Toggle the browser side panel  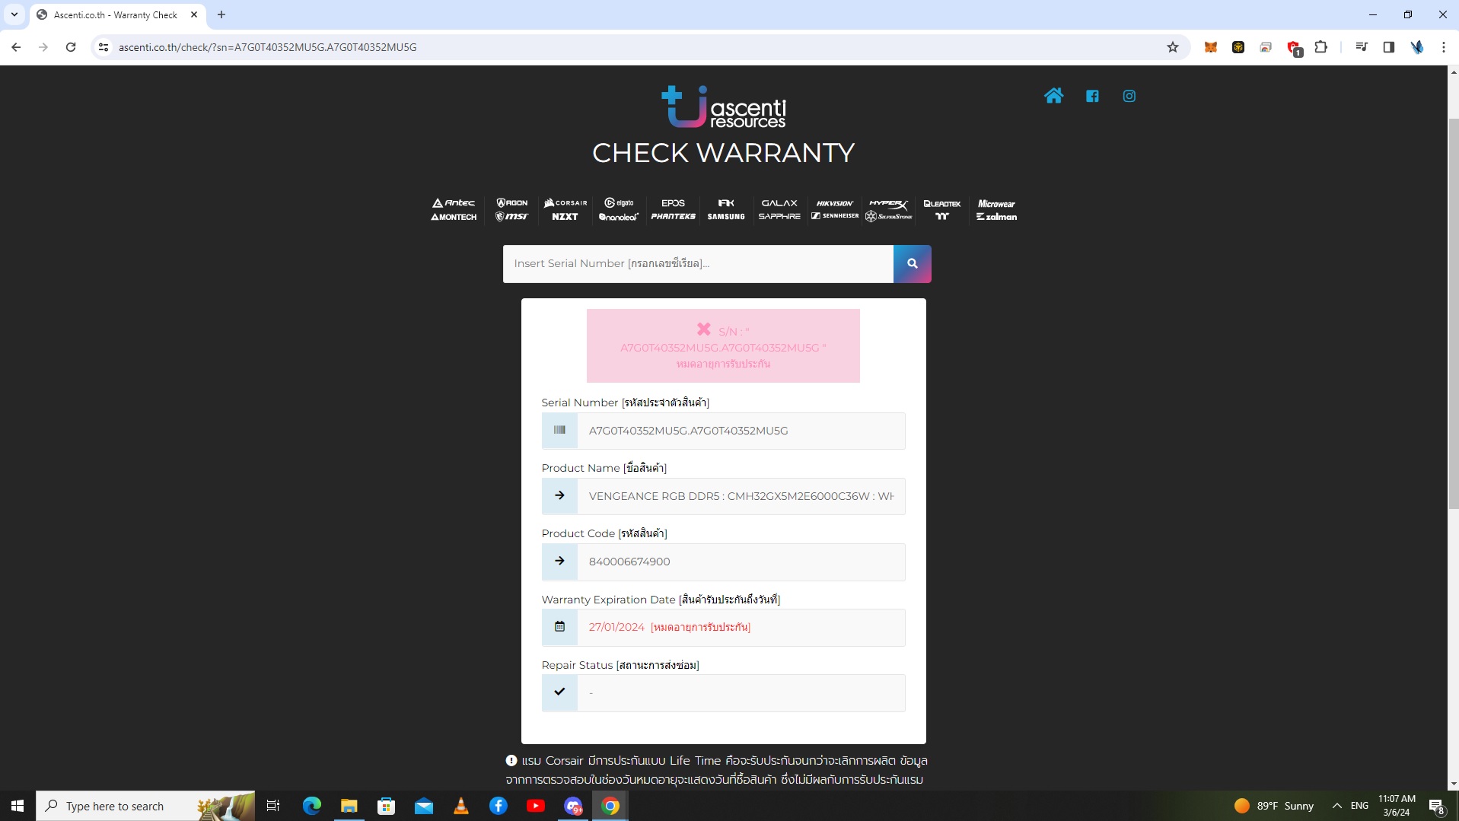click(1389, 47)
